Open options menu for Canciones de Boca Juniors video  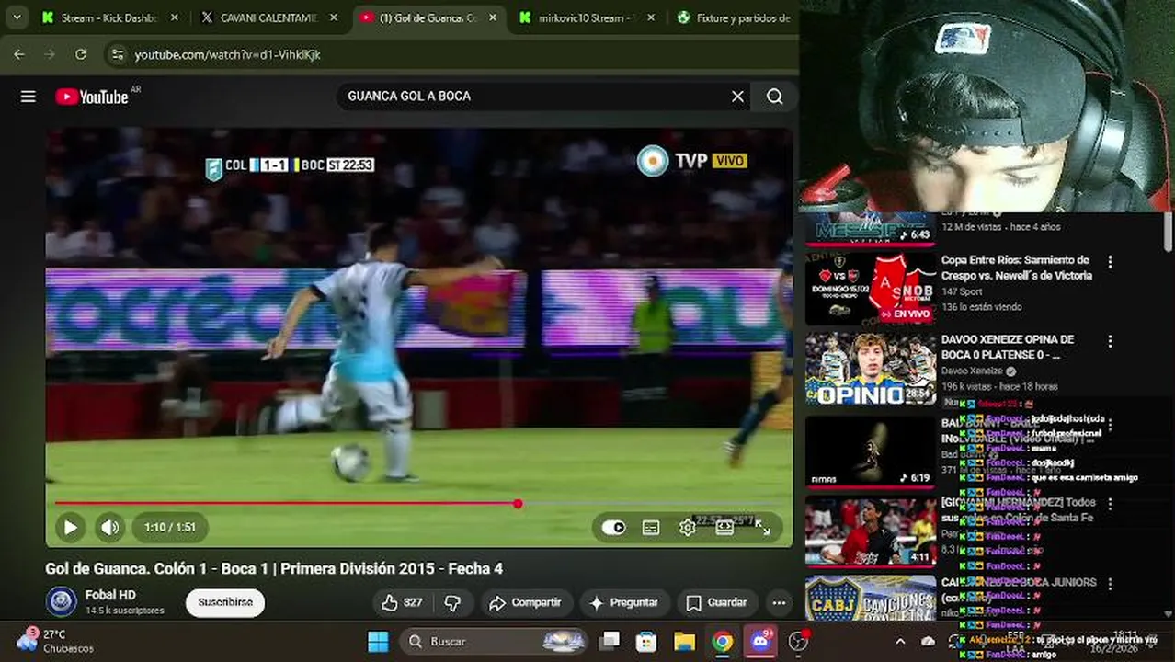[1110, 584]
